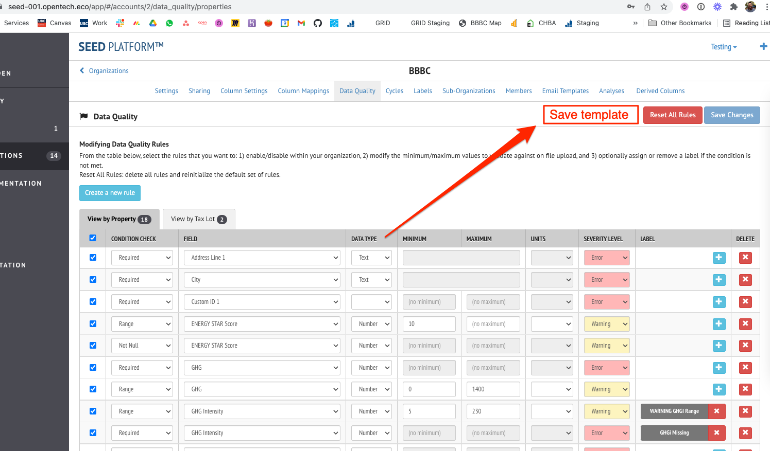
Task: Click the Create a new rule button
Action: [x=110, y=193]
